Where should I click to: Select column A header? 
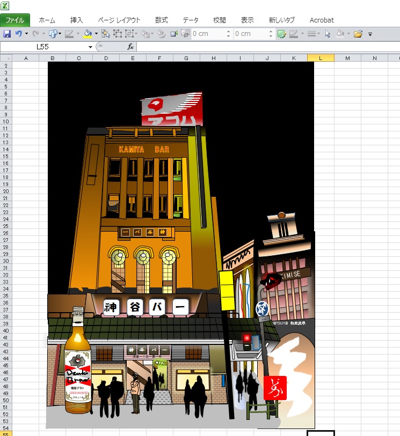(26, 58)
